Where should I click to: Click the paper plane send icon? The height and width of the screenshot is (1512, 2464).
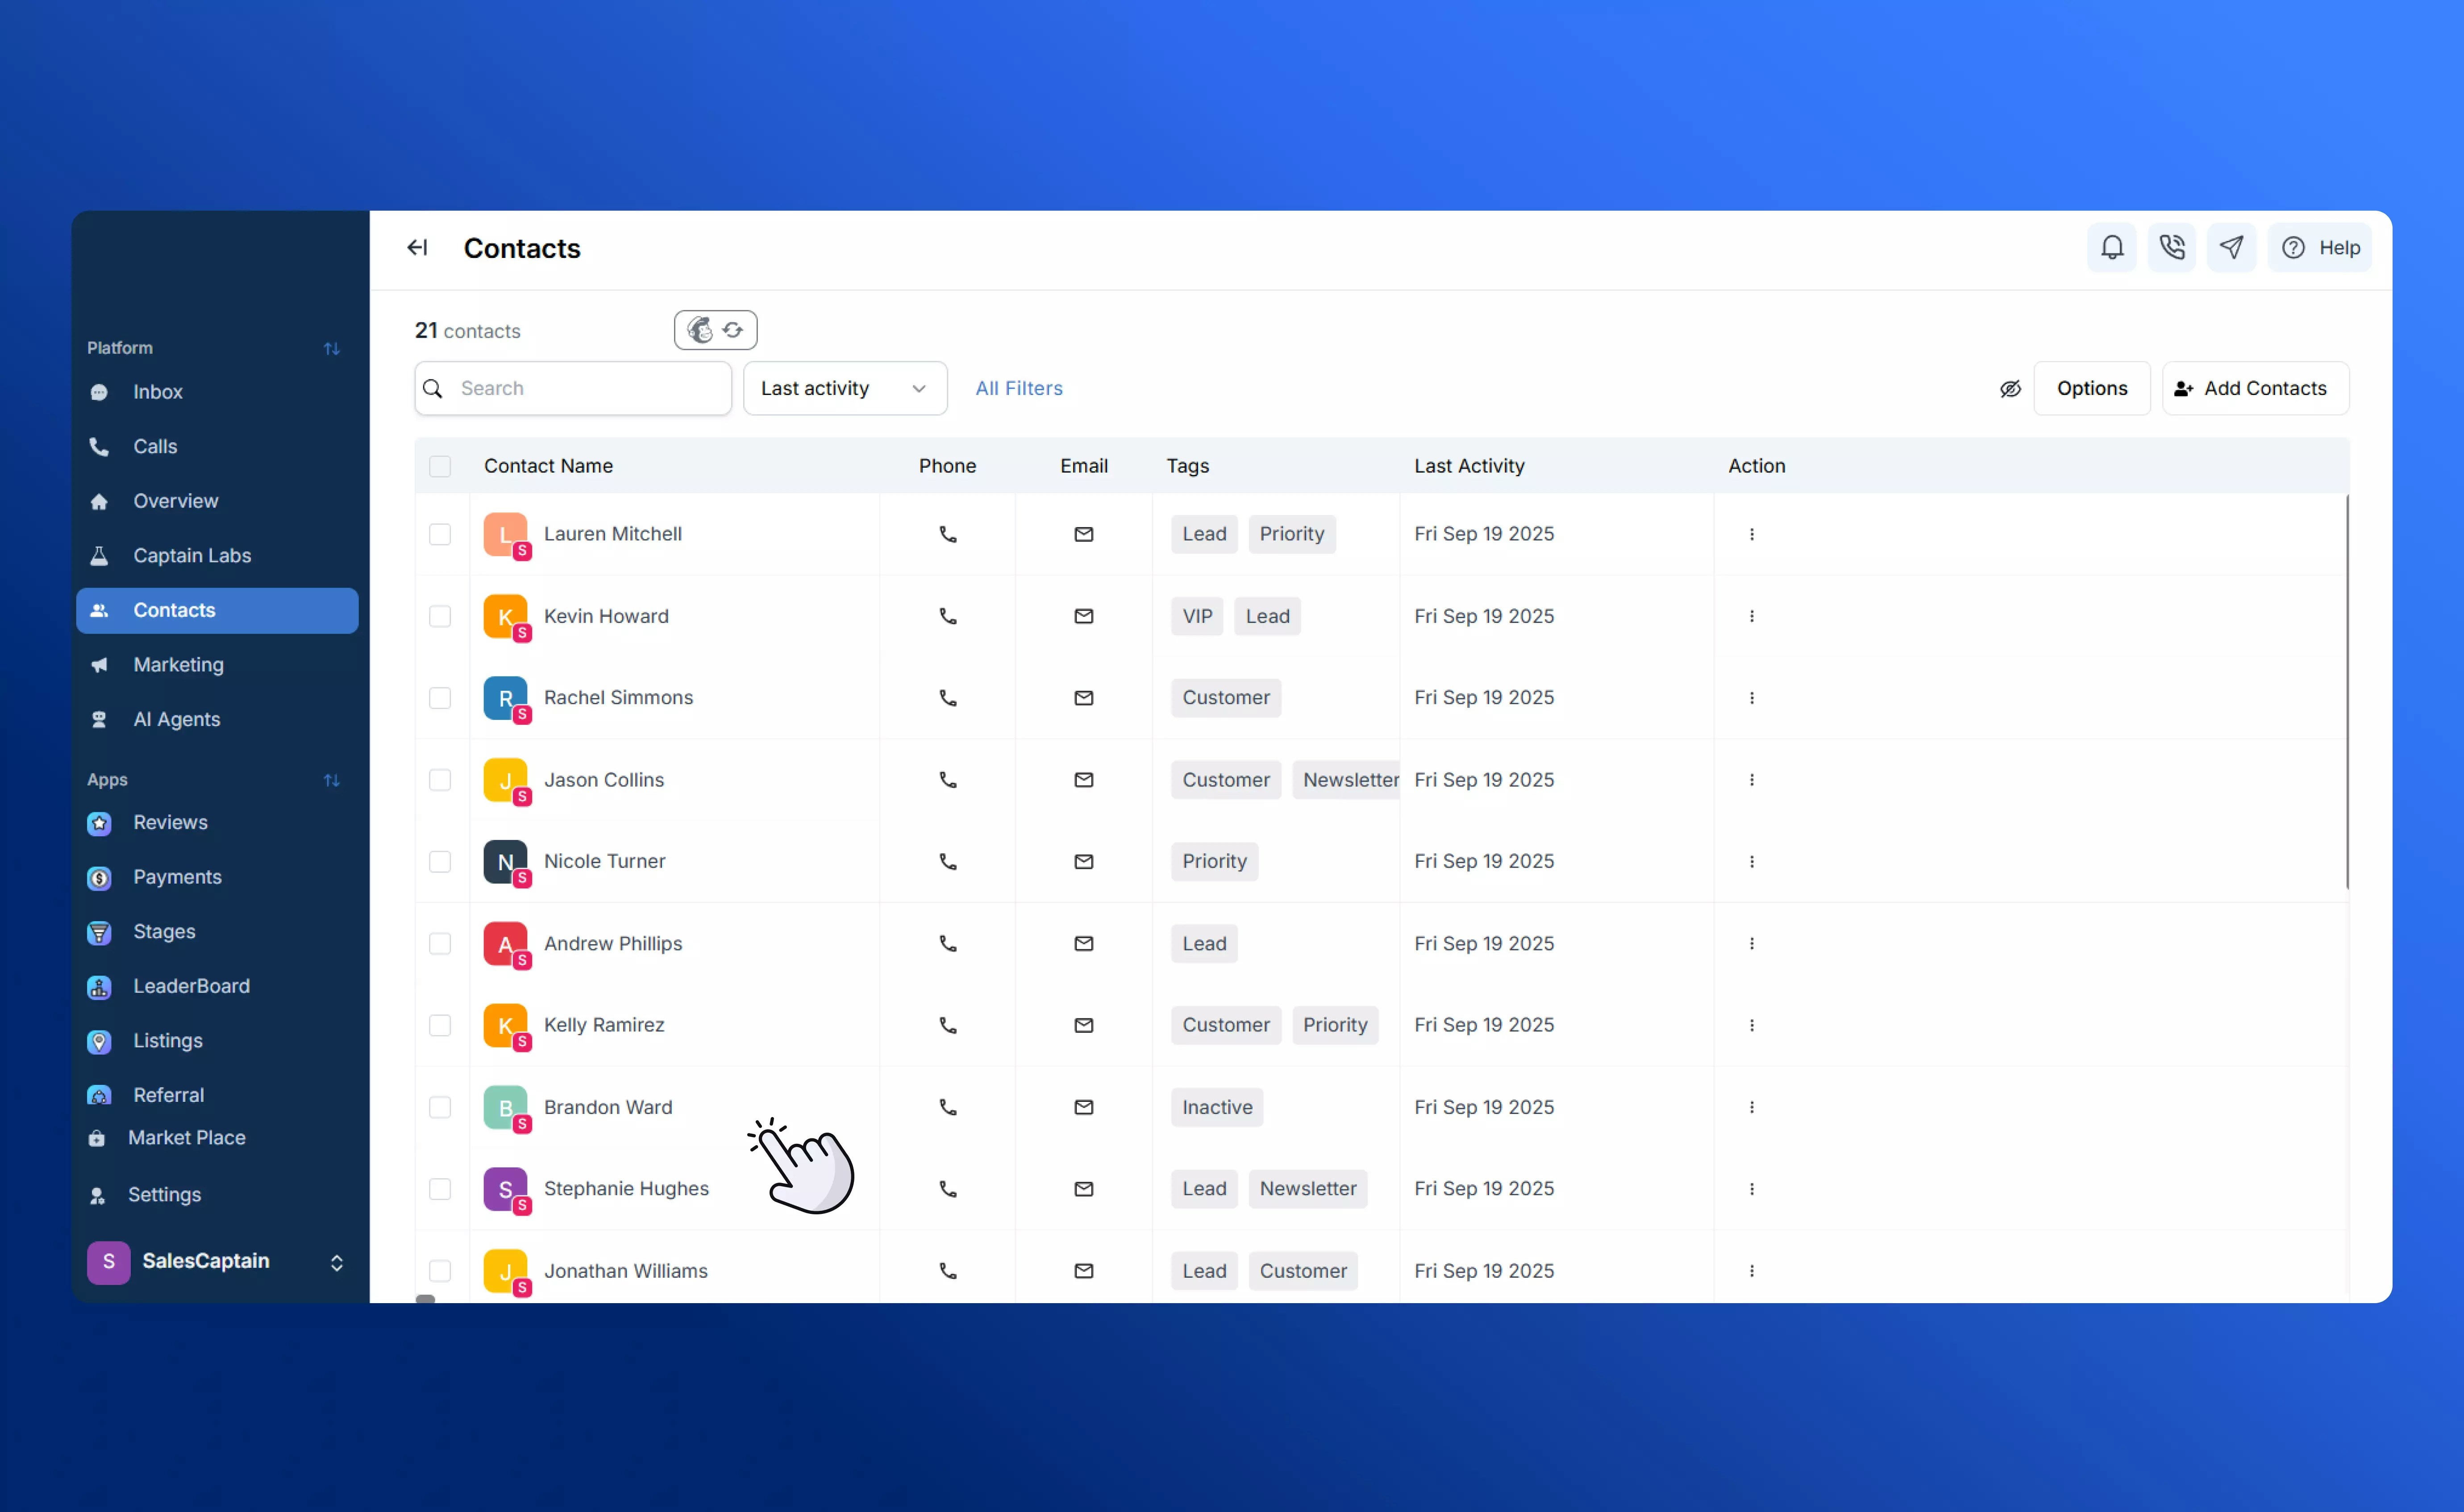pos(2232,247)
